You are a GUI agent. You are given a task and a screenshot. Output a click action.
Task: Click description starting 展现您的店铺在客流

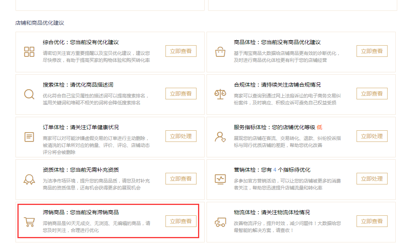[x=287, y=142]
